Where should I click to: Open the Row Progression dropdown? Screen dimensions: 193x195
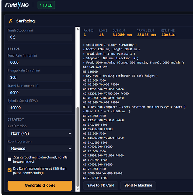40,149
